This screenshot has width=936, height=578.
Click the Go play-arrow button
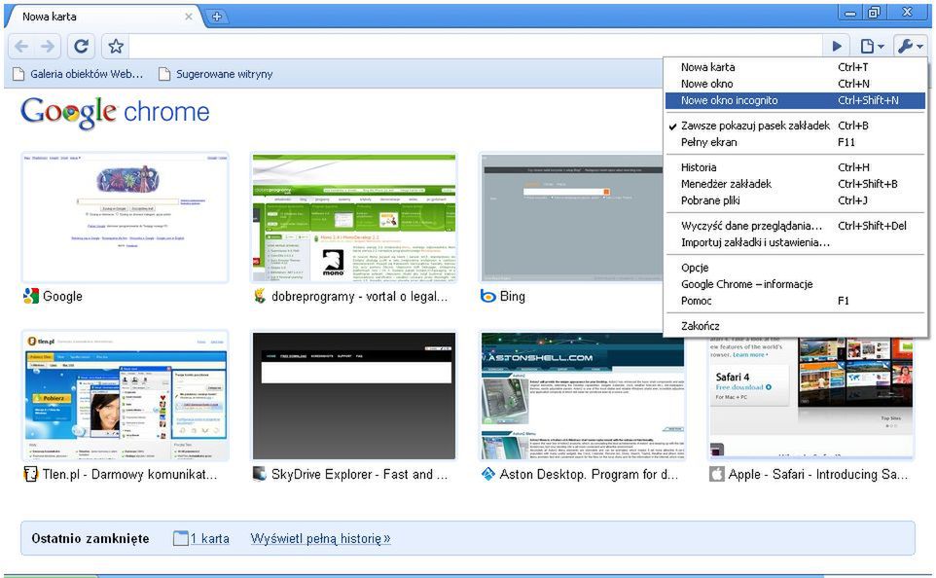pyautogui.click(x=837, y=46)
